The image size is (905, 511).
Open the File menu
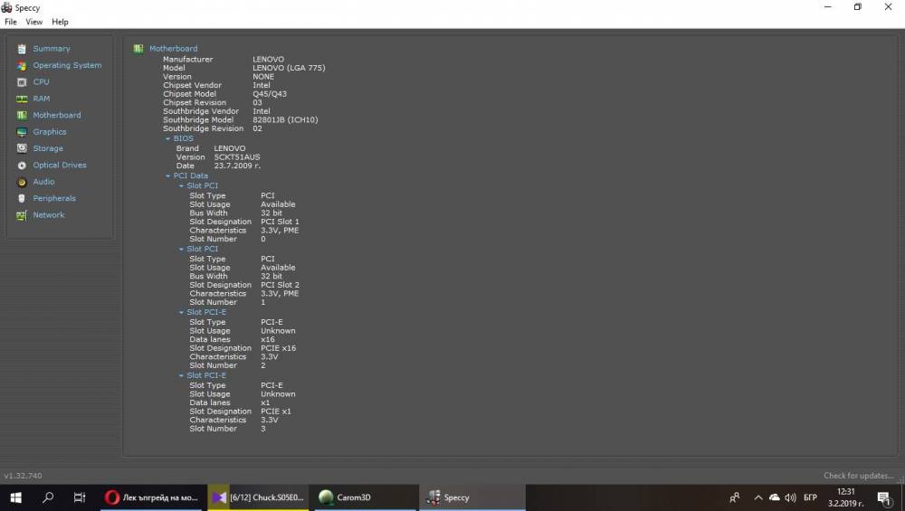click(10, 22)
